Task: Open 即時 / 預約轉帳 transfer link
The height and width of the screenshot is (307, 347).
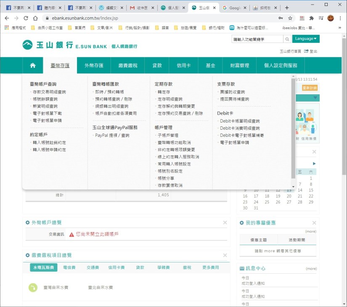Action: pos(109,92)
